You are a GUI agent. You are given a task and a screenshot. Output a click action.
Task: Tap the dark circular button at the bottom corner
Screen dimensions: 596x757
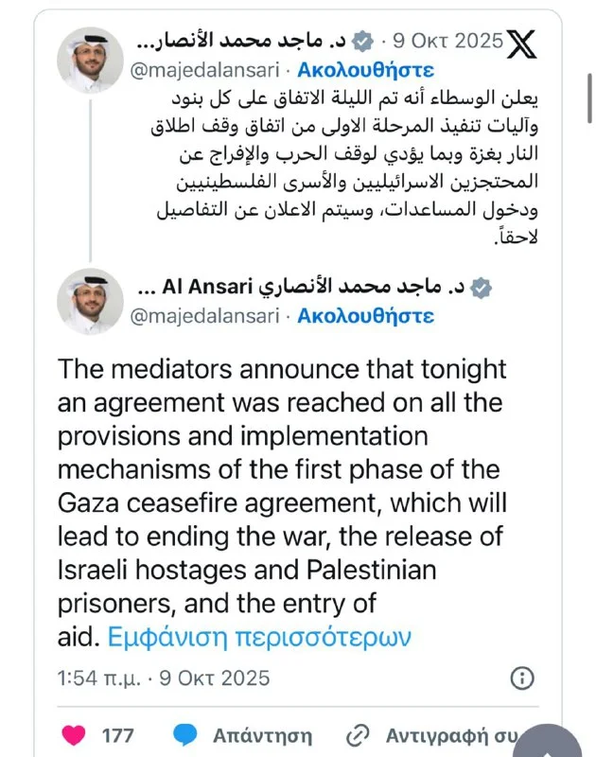click(570, 743)
